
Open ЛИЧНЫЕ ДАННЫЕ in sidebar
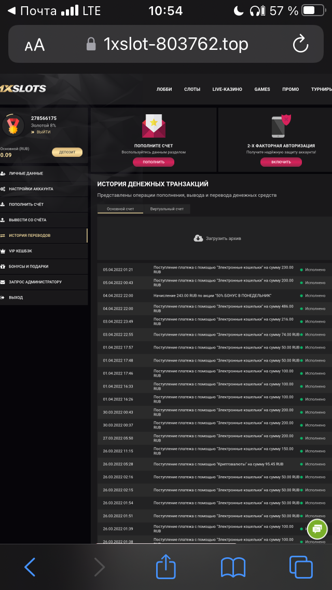pyautogui.click(x=26, y=173)
